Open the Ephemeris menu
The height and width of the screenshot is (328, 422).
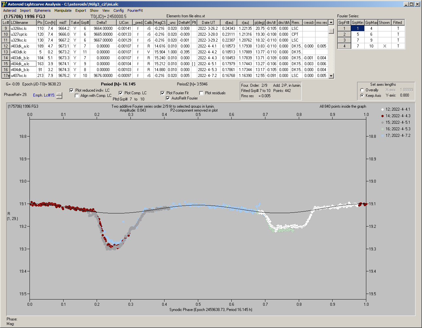[x=43, y=10]
